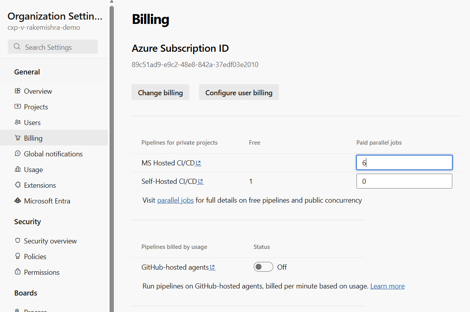This screenshot has width=470, height=312.
Task: Click the Overview grid icon in sidebar
Action: click(x=18, y=91)
